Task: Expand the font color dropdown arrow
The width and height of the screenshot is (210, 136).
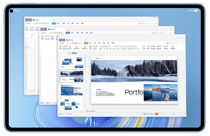Action: click(x=112, y=49)
